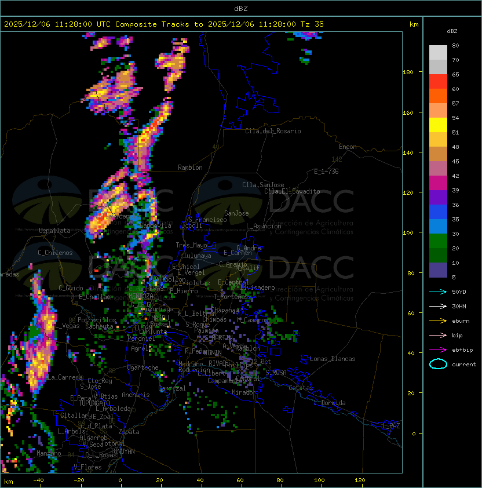Click the 'Clla.SanJose' place label
This screenshot has height=488, width=482.
pyautogui.click(x=263, y=185)
